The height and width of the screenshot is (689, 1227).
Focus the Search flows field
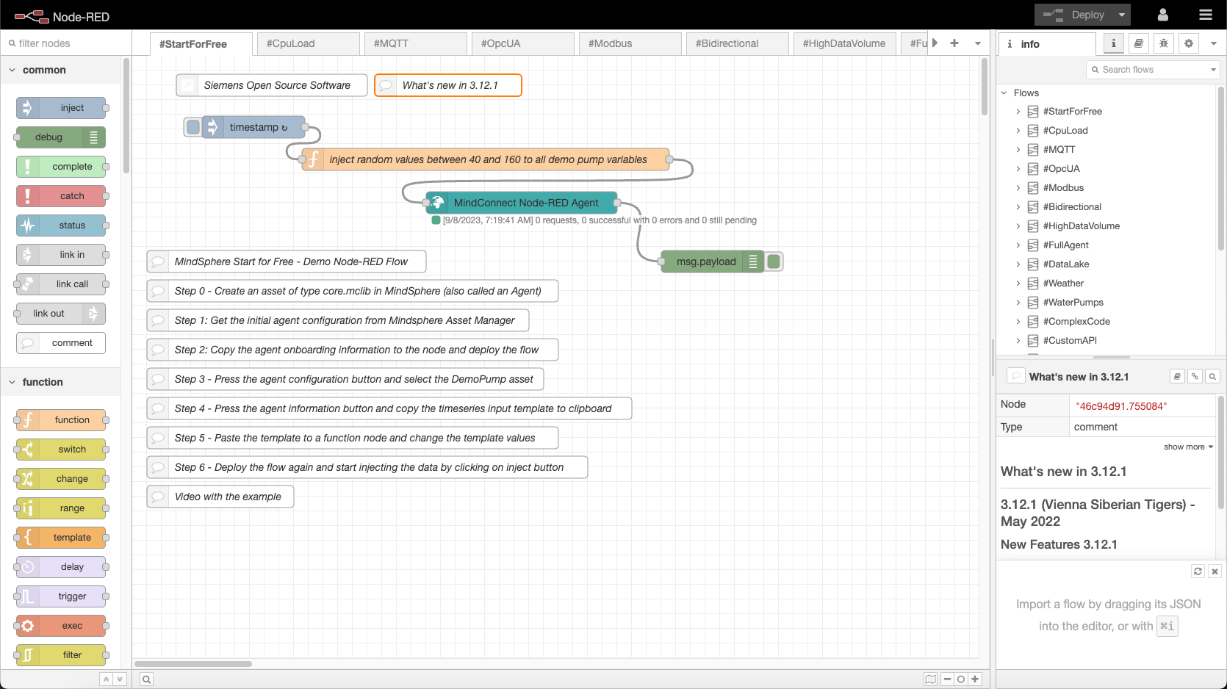click(x=1153, y=70)
